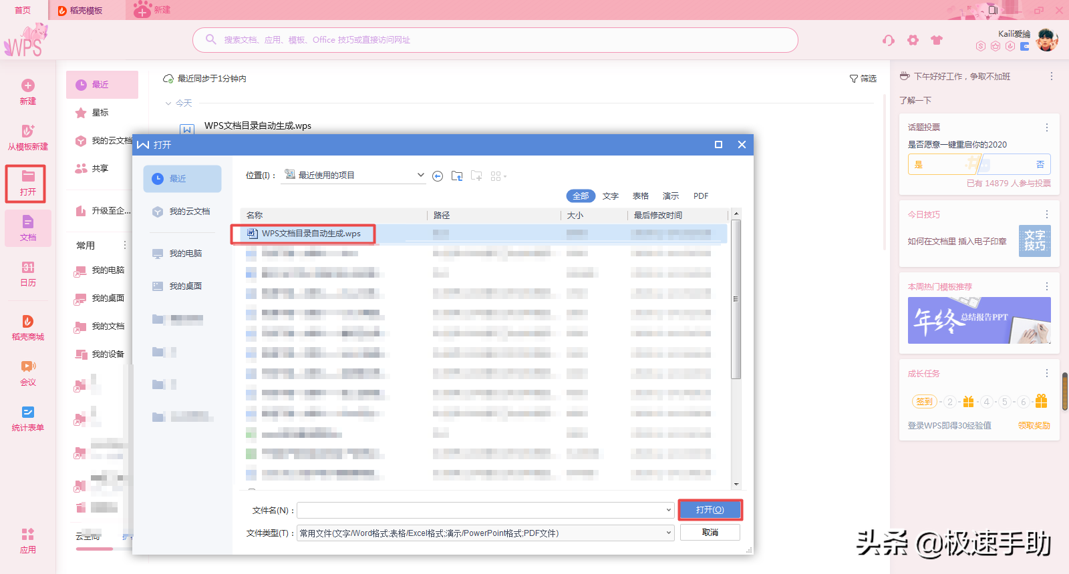The image size is (1069, 574).
Task: Sort by 大小 column header
Action: coord(594,216)
